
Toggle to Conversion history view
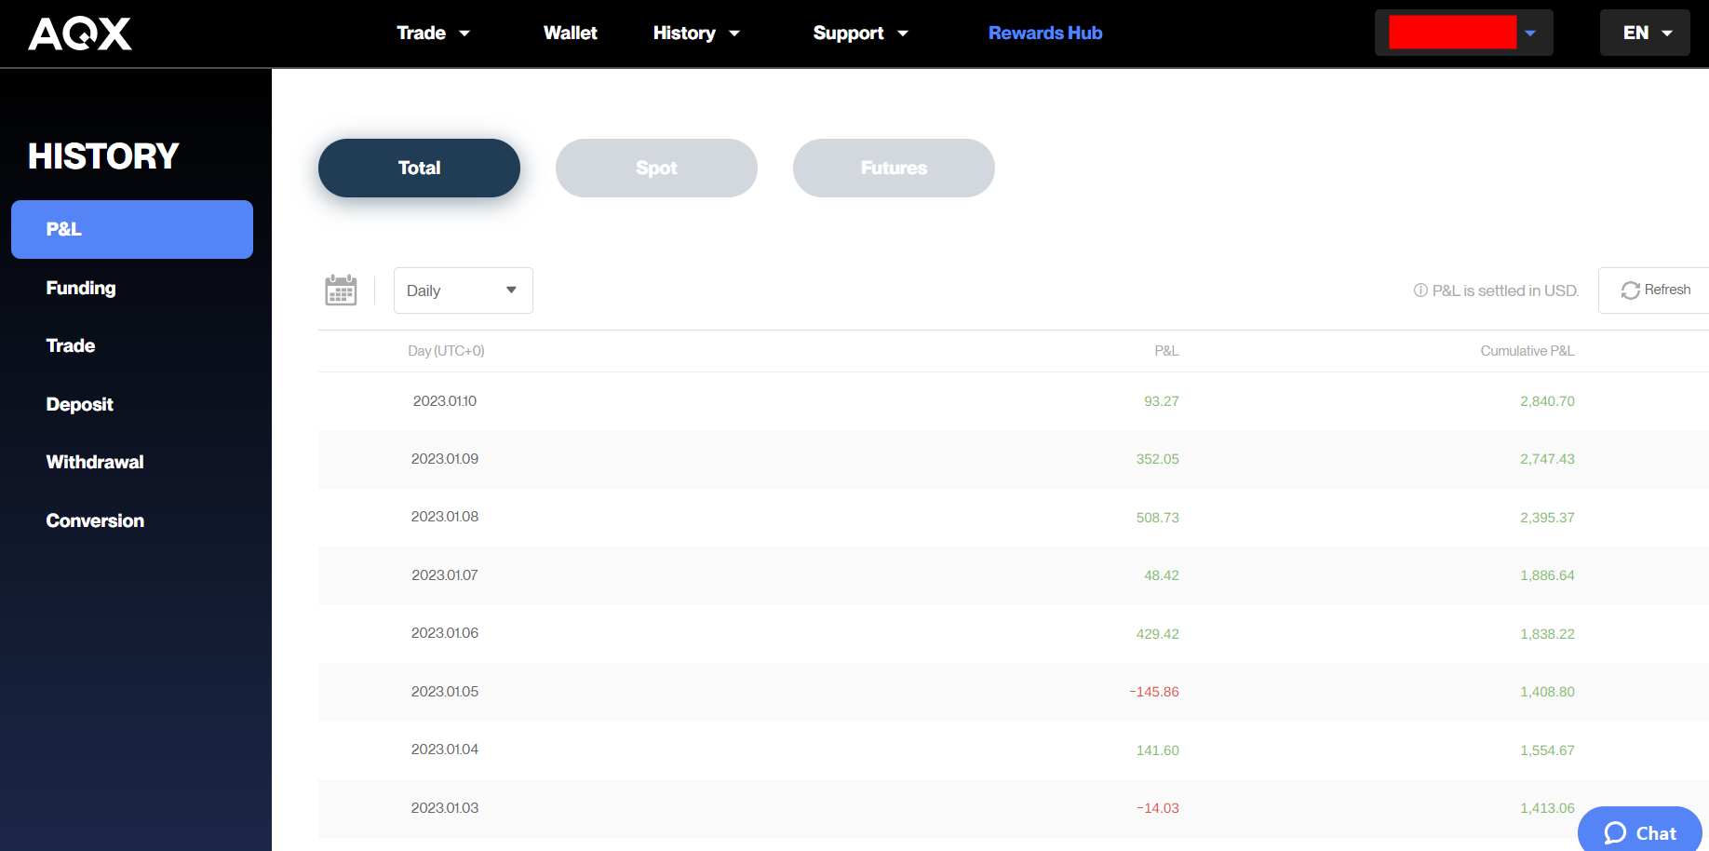point(94,520)
